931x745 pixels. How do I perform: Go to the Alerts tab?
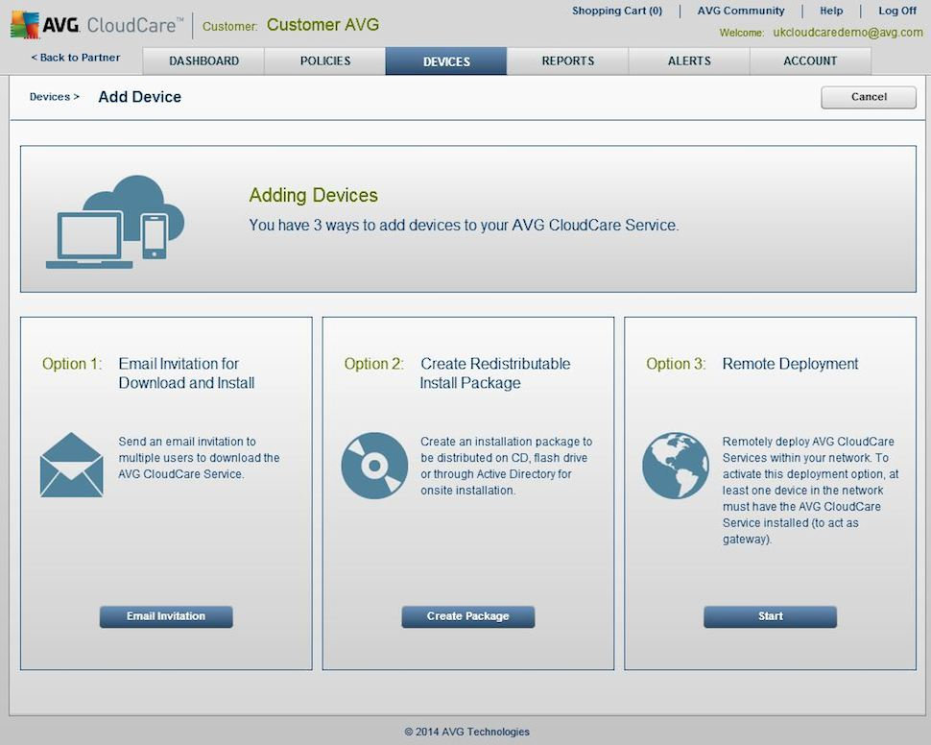tap(689, 61)
